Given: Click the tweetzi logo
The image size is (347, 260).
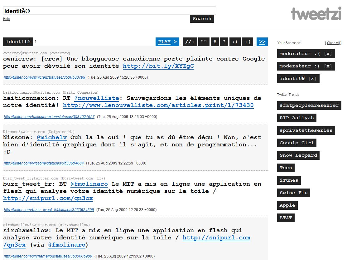Looking at the screenshot, I should 316,13.
